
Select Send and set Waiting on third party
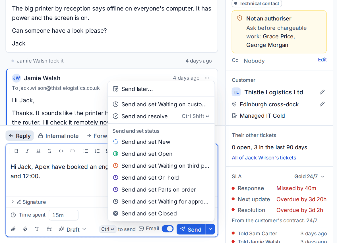point(161,166)
